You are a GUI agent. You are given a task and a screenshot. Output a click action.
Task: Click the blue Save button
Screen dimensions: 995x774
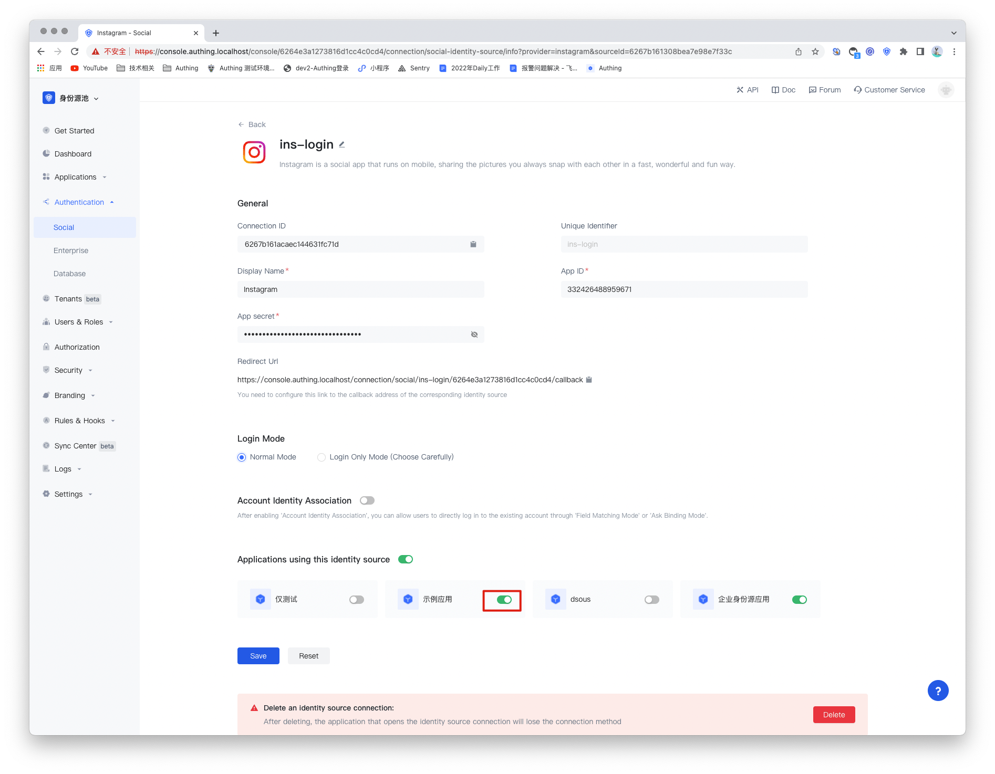coord(258,656)
